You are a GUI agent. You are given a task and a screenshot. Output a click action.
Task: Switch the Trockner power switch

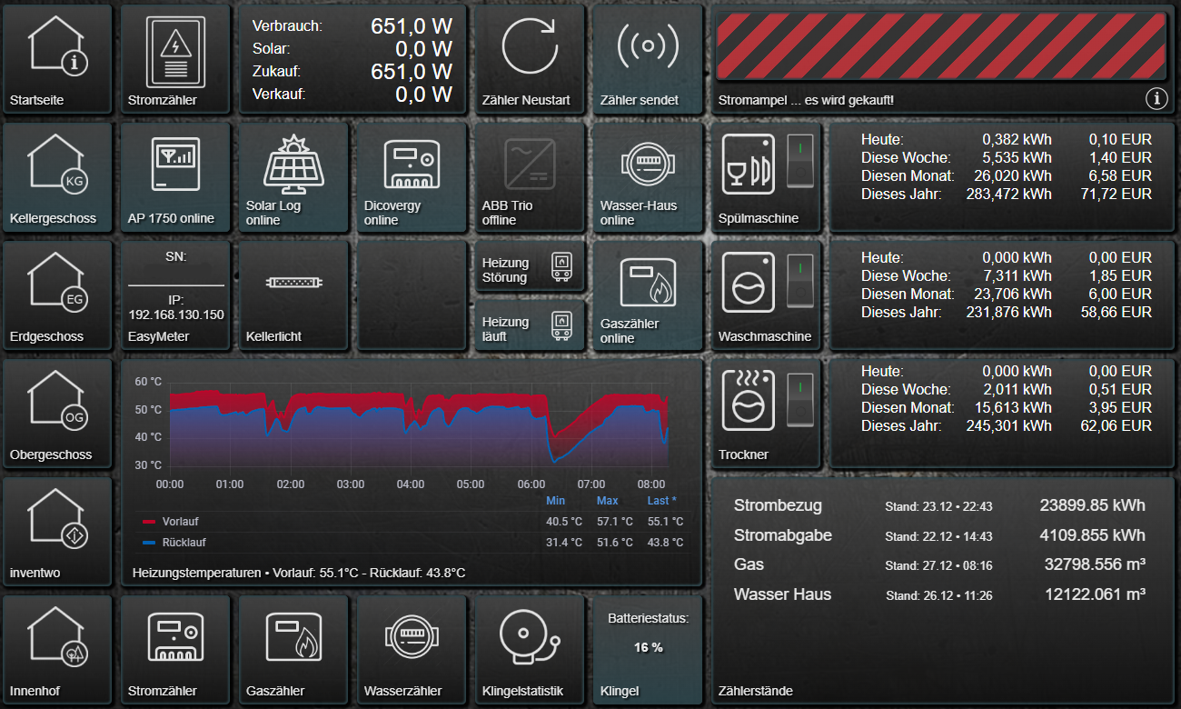tap(800, 399)
